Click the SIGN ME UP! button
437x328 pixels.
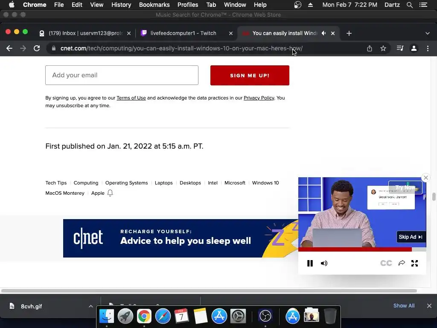click(250, 75)
